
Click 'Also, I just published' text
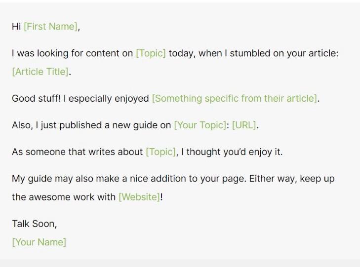(57, 125)
